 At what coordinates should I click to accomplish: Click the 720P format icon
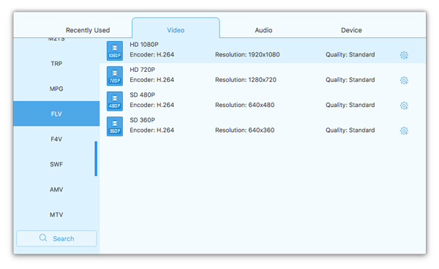115,76
